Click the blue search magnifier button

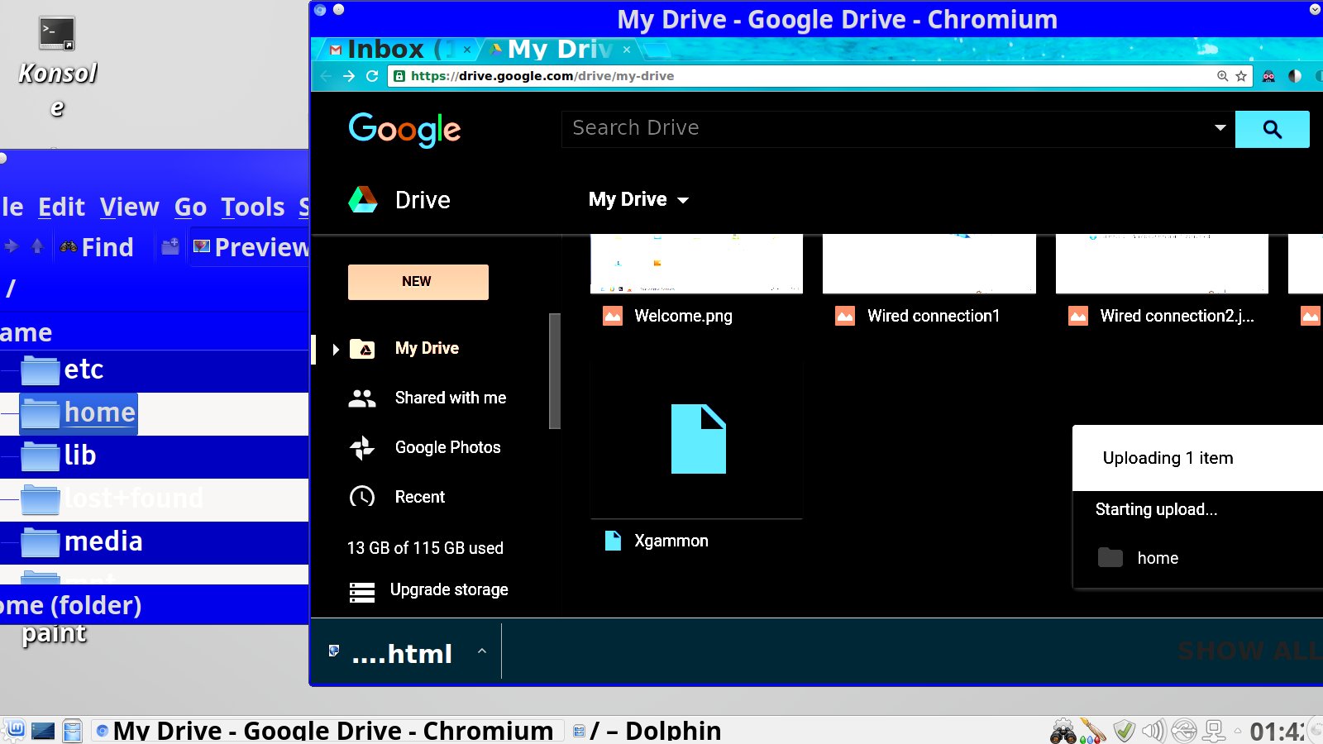pos(1272,129)
